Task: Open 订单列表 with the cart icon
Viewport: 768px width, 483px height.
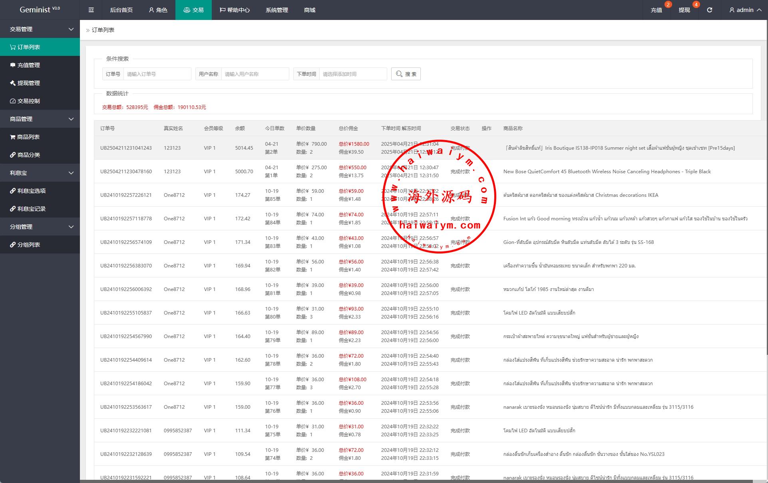Action: tap(28, 47)
